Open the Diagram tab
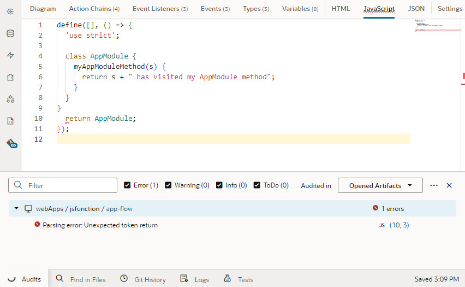The image size is (465, 287). [x=43, y=9]
